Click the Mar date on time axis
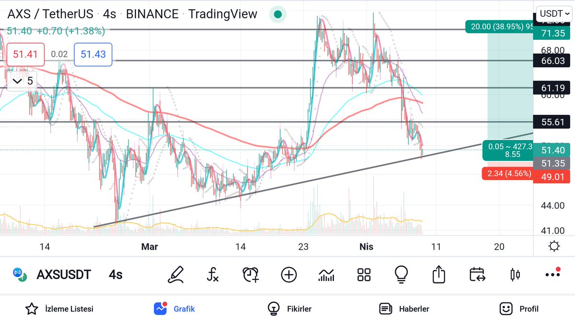 (x=149, y=247)
